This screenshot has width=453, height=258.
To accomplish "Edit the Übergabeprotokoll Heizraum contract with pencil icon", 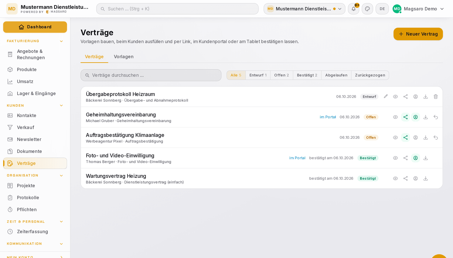I will (386, 97).
